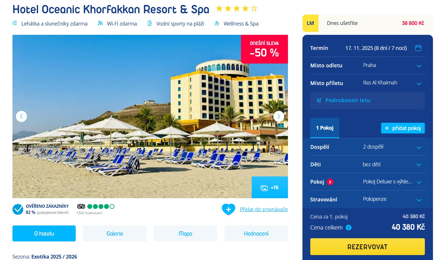Click the přidat pokoj button
The height and width of the screenshot is (260, 437).
click(x=403, y=128)
